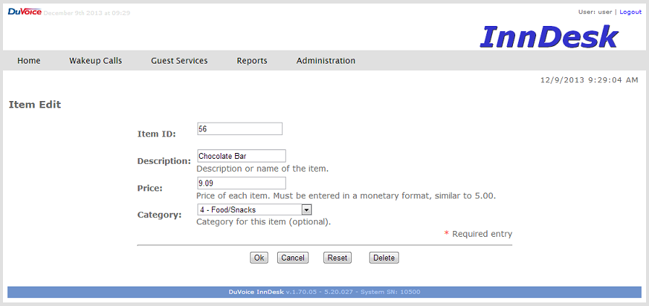Open the Administration menu
The height and width of the screenshot is (306, 649).
tap(326, 61)
